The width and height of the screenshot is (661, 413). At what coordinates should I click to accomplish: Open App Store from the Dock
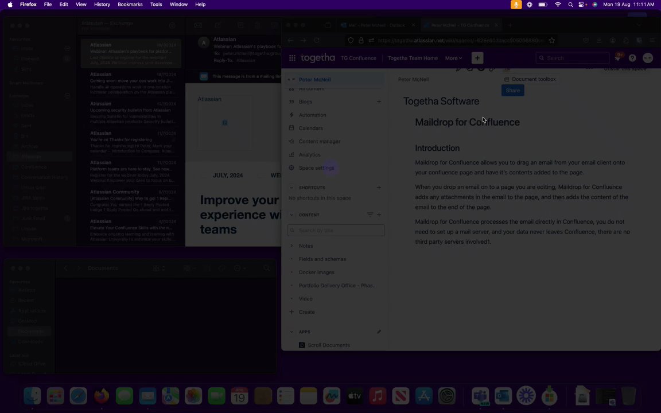[423, 396]
